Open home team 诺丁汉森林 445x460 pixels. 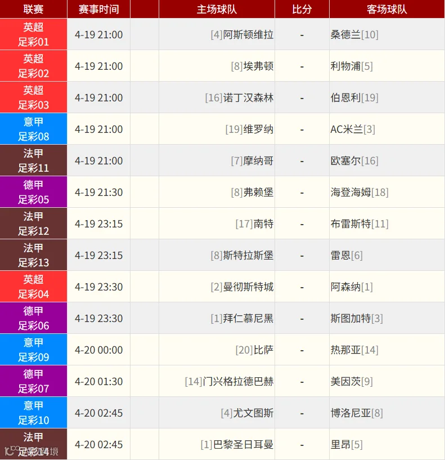coord(248,98)
